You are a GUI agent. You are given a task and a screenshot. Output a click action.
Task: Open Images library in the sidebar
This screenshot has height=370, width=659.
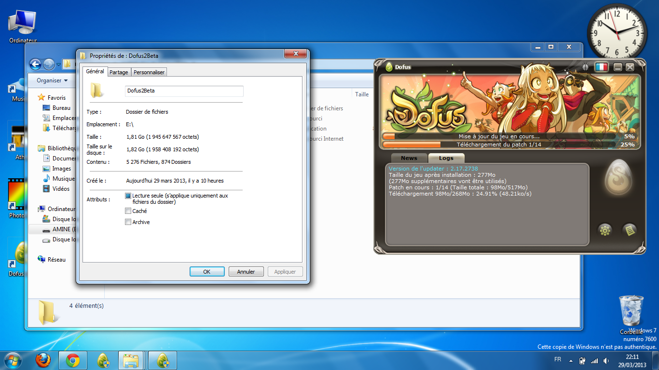[x=62, y=169]
